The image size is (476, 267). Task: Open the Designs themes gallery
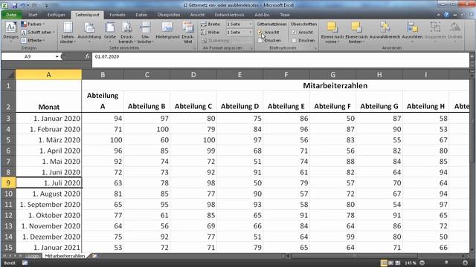(x=10, y=31)
